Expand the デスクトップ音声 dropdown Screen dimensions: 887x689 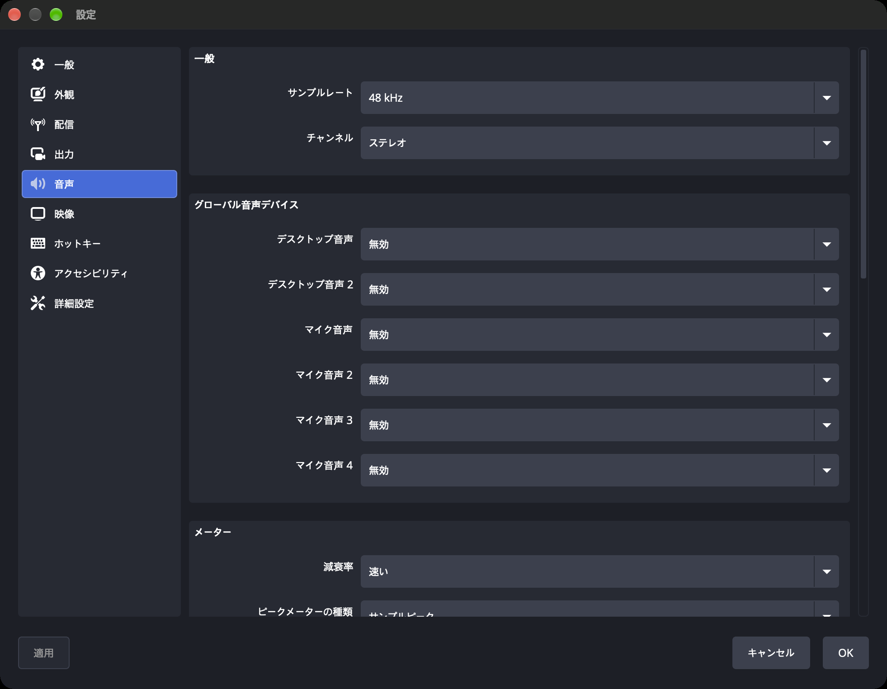[x=599, y=244]
